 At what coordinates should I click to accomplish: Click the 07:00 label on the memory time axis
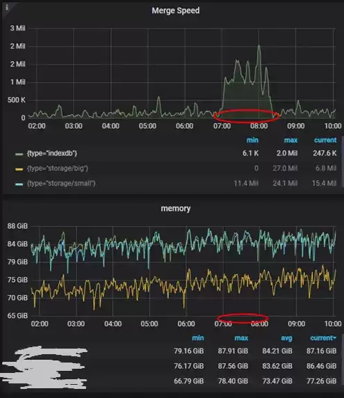[x=223, y=324]
